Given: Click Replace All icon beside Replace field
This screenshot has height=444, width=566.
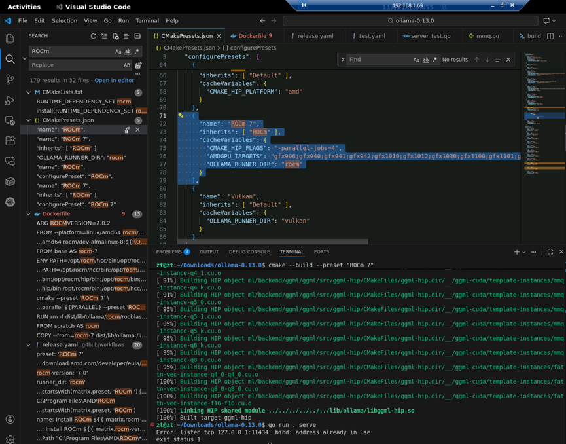Looking at the screenshot, I should pos(138,65).
